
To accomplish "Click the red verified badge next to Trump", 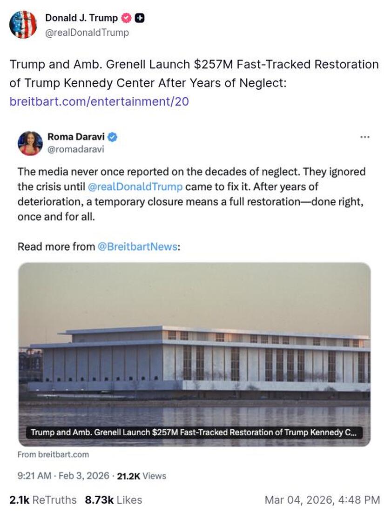I will (x=126, y=18).
